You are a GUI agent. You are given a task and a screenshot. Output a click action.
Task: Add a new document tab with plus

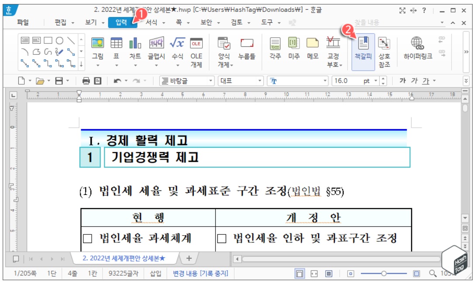[x=189, y=258]
